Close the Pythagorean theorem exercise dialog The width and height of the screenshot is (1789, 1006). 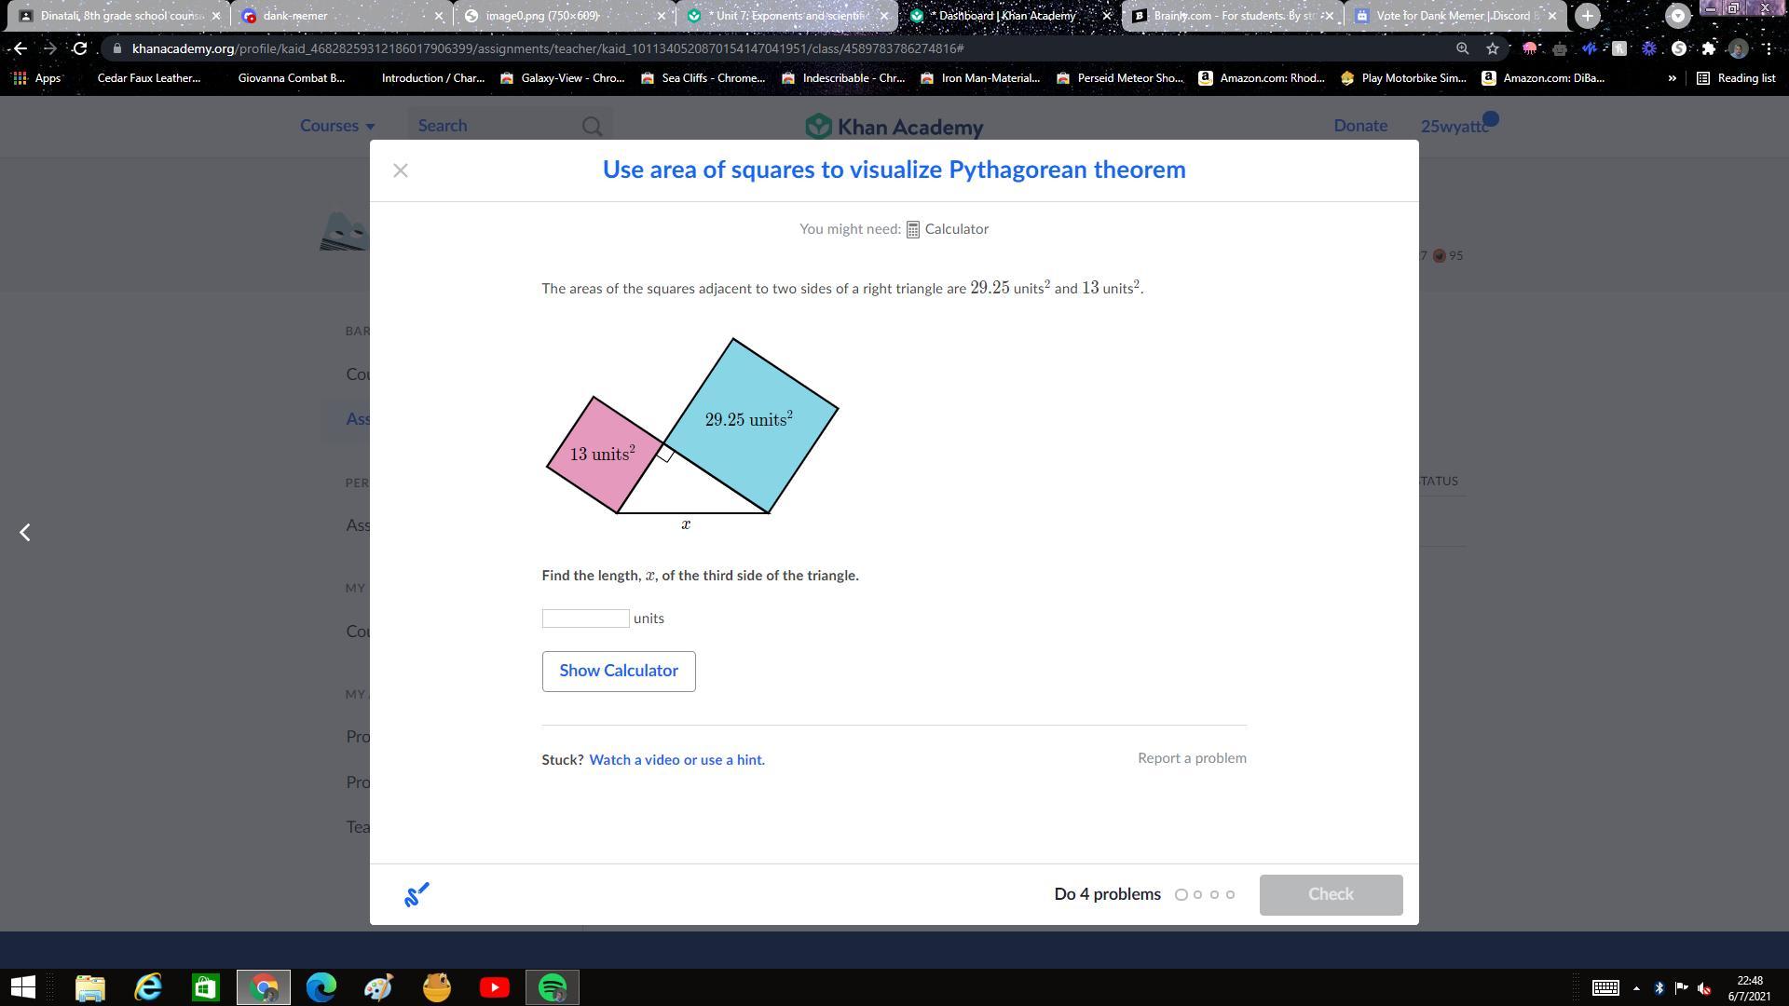pyautogui.click(x=401, y=170)
